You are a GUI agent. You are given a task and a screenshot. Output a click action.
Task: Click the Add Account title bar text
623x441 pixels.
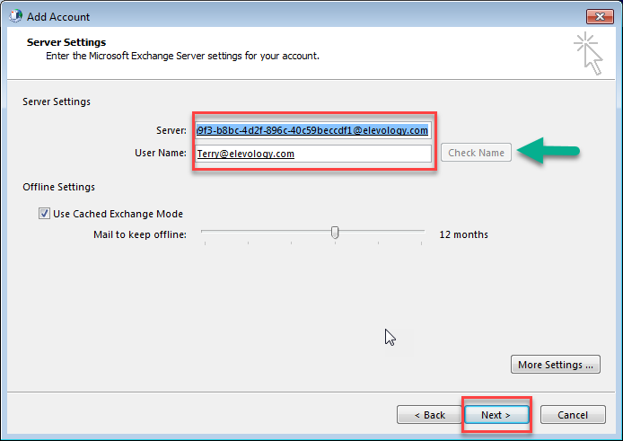(61, 17)
